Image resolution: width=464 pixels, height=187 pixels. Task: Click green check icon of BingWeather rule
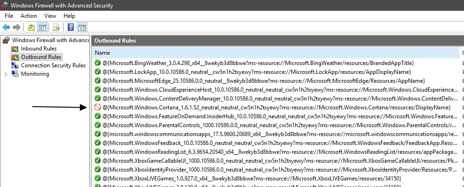click(x=98, y=63)
